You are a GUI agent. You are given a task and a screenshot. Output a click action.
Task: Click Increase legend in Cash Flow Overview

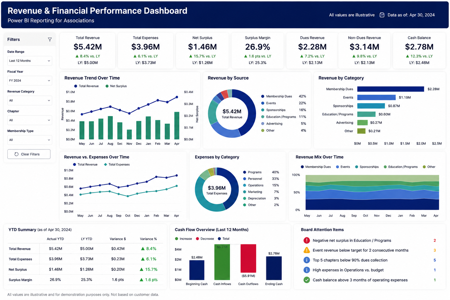(183, 239)
